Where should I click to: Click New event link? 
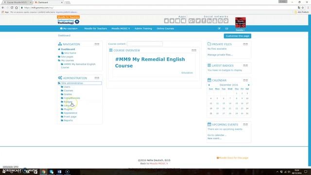point(214,138)
